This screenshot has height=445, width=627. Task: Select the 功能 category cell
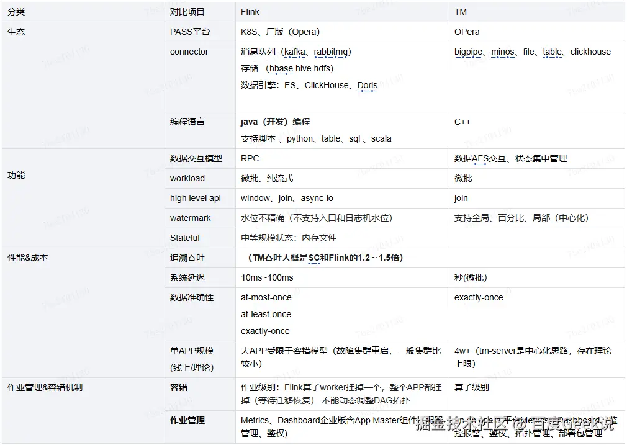pos(15,175)
